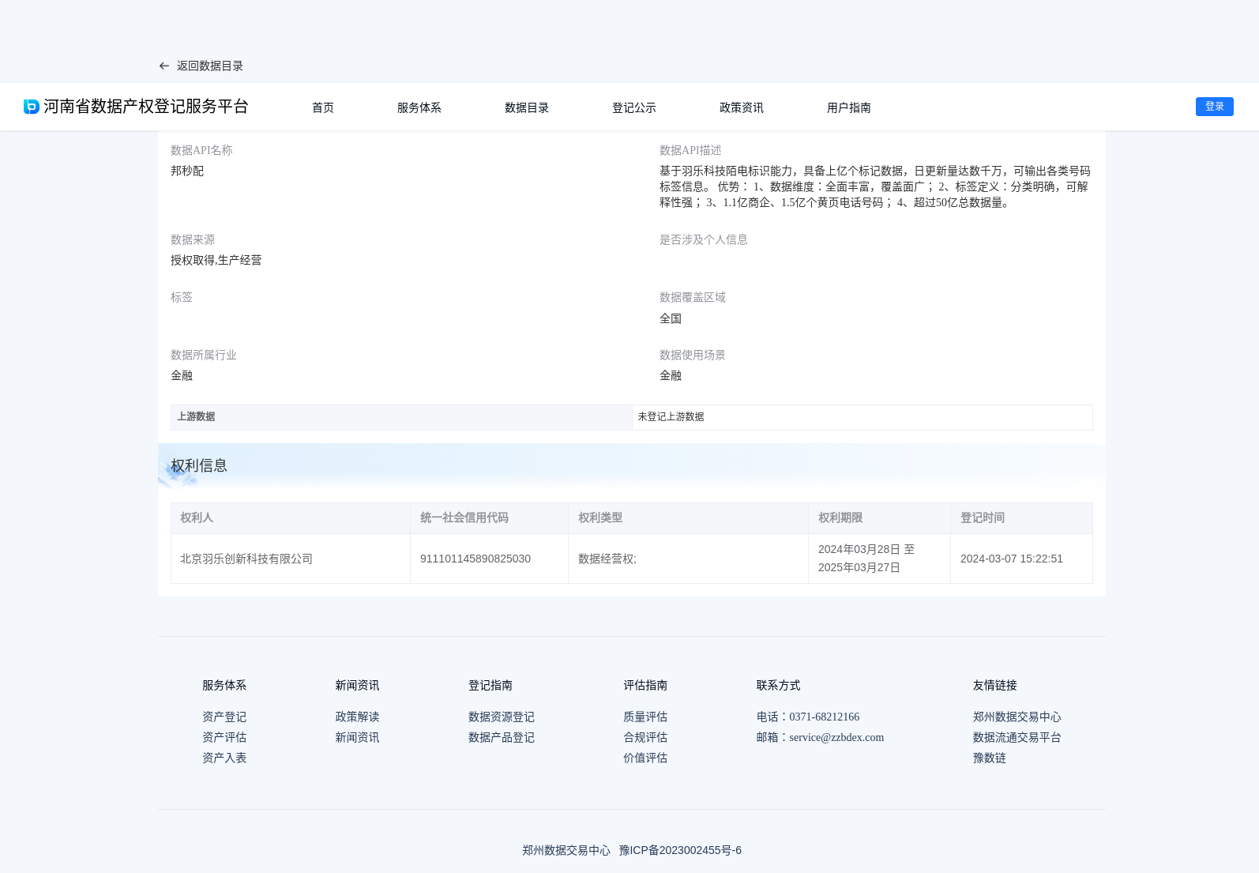The height and width of the screenshot is (873, 1259).
Task: Click API name value 邦秒配
Action: (187, 171)
